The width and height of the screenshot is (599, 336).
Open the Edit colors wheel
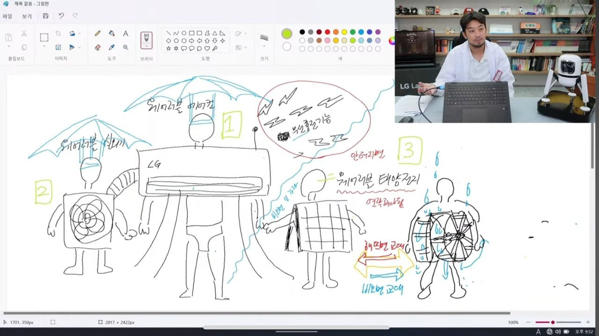coord(392,40)
